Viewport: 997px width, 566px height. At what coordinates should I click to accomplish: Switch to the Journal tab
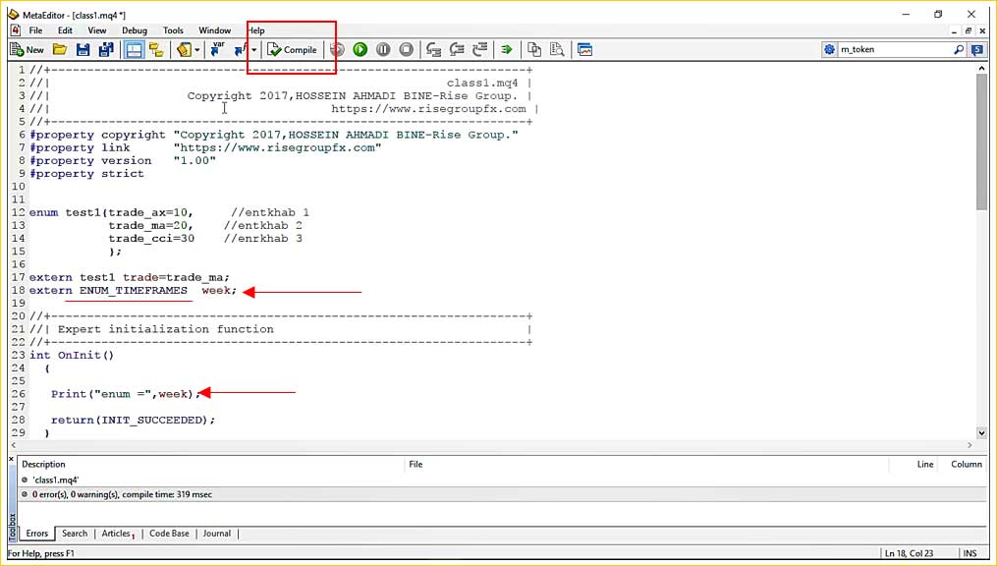(217, 534)
